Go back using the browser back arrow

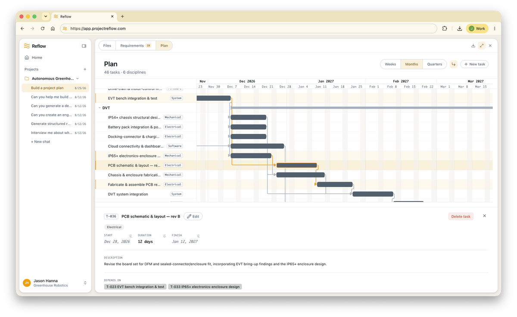22,28
